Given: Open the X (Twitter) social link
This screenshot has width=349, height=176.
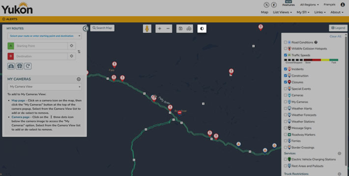Looking at the screenshot, I should point(266,5).
